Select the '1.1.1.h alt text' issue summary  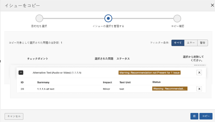(x=46, y=89)
